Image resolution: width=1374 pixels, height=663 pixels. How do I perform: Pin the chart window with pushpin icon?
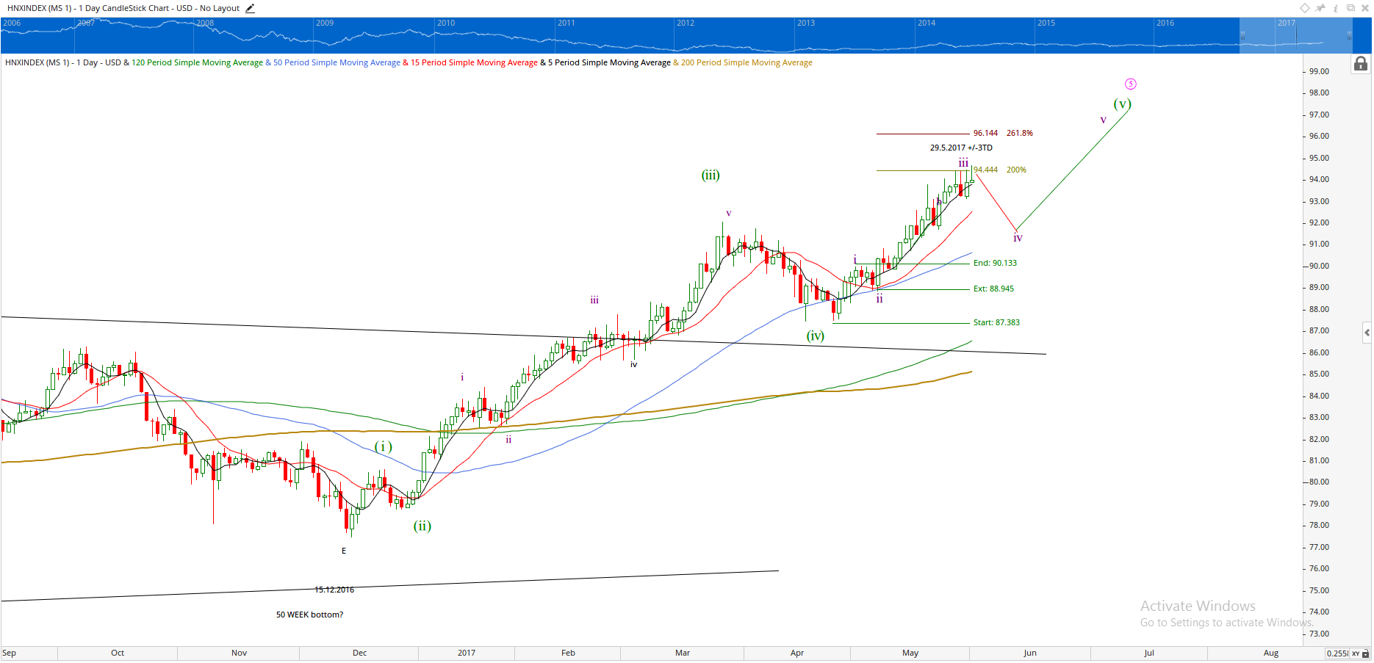pos(1320,8)
